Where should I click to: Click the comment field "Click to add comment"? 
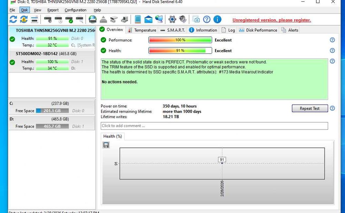pyautogui.click(x=214, y=126)
